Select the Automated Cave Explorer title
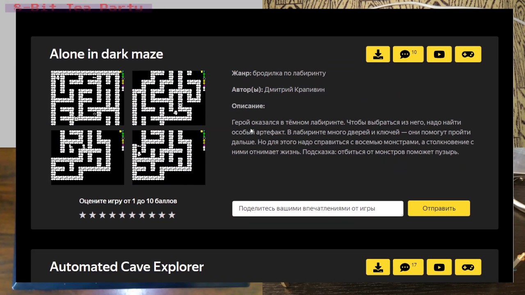The width and height of the screenshot is (525, 295). 127,267
